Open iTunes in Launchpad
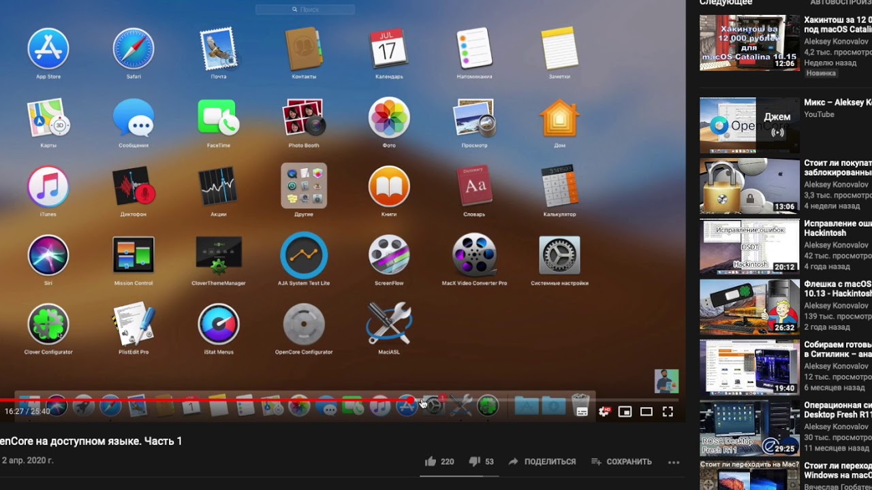 (x=48, y=186)
